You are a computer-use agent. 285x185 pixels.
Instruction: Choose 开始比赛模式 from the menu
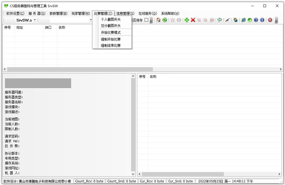(112, 33)
